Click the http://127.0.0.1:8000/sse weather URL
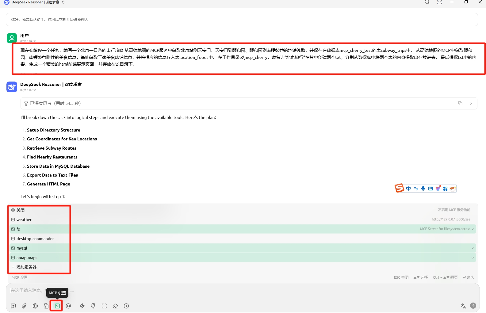Image resolution: width=486 pixels, height=313 pixels. [451, 219]
